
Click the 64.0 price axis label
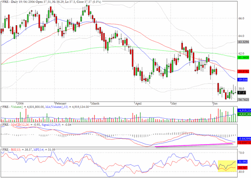point(241,36)
